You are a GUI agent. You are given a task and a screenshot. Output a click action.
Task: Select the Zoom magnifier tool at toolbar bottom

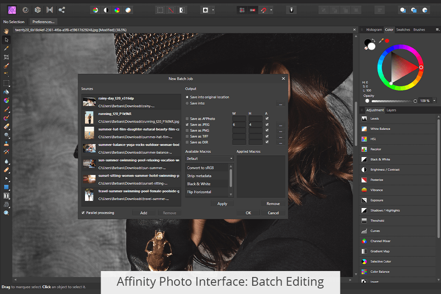coord(6,213)
